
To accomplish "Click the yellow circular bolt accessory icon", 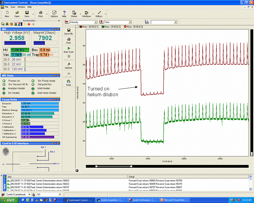I will 11,24.
